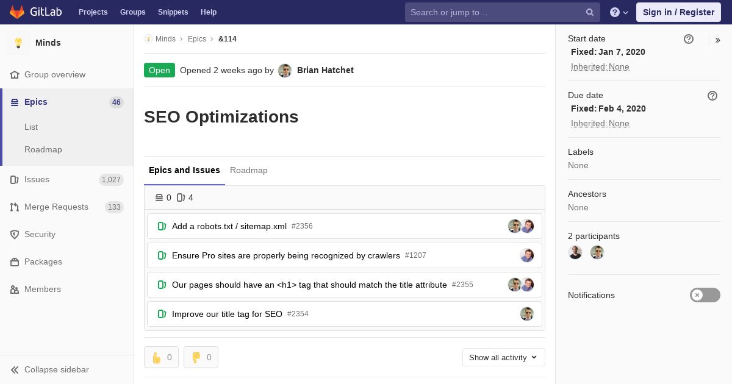This screenshot has width=732, height=384.
Task: Click the search magnifier icon
Action: 590,12
